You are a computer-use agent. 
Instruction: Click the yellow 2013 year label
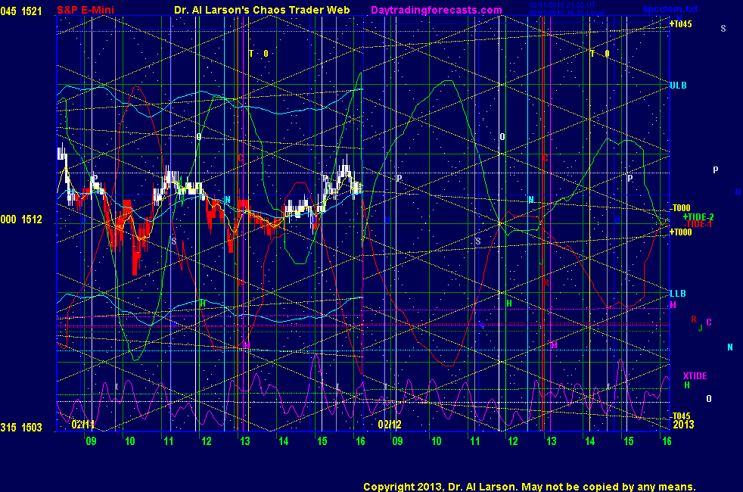683,425
